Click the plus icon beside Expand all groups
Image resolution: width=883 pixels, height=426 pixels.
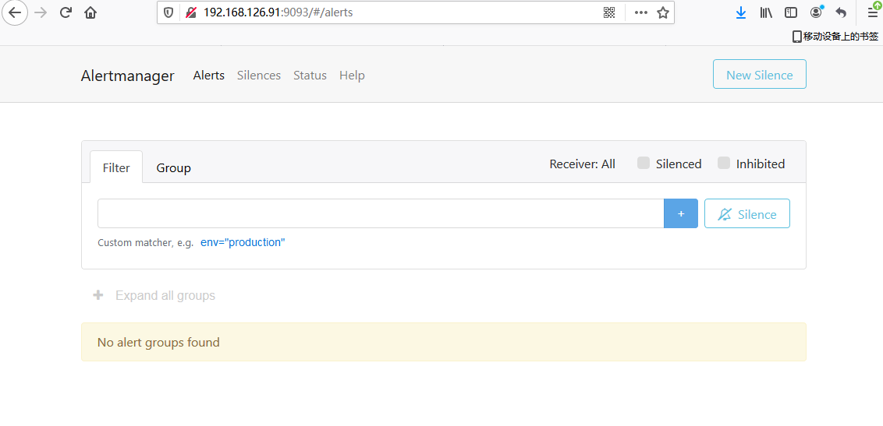pyautogui.click(x=98, y=295)
